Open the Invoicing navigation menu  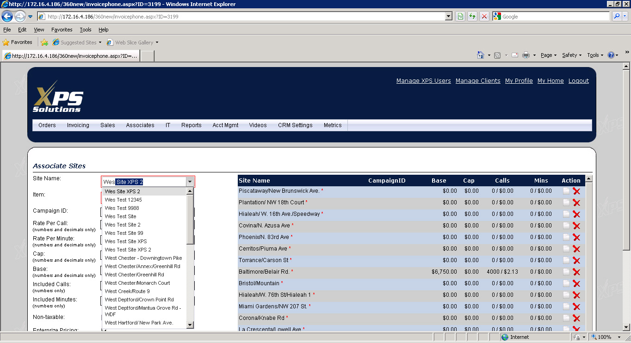[78, 125]
